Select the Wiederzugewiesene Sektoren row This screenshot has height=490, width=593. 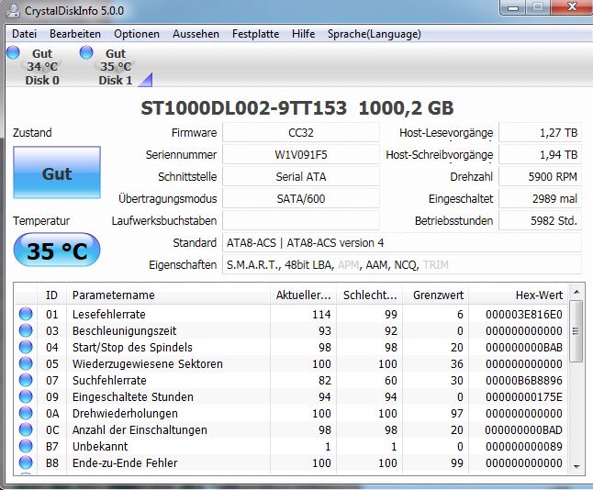291,363
